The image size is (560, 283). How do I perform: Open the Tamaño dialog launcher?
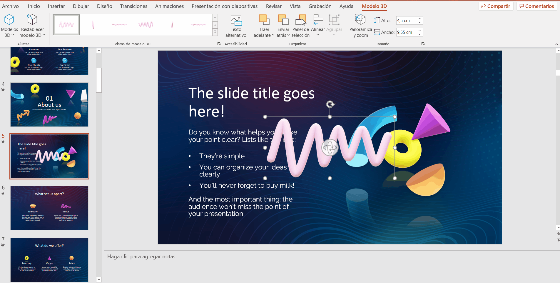pos(423,44)
